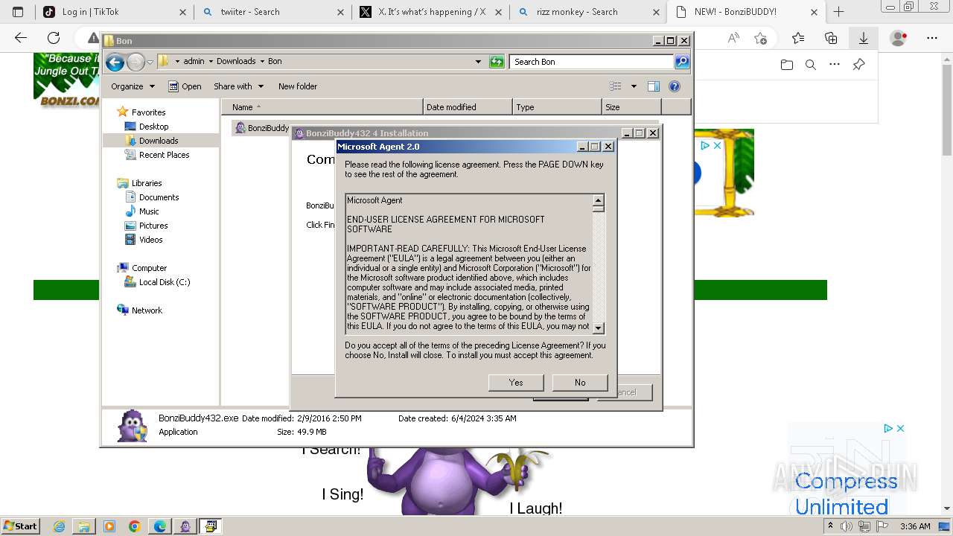Viewport: 953px width, 536px height.
Task: Sort by Date modified column
Action: coord(468,107)
